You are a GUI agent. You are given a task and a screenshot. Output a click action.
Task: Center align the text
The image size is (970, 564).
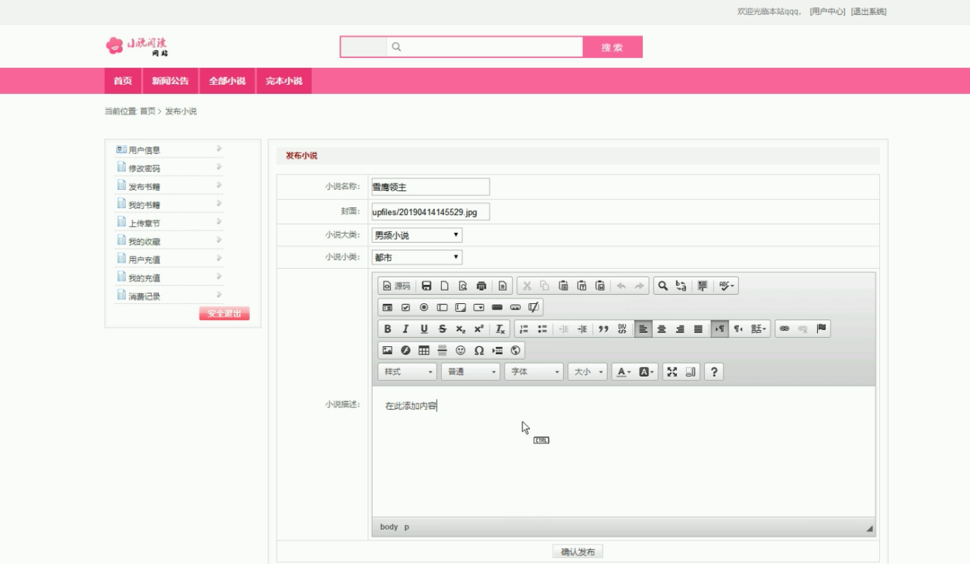click(x=661, y=329)
